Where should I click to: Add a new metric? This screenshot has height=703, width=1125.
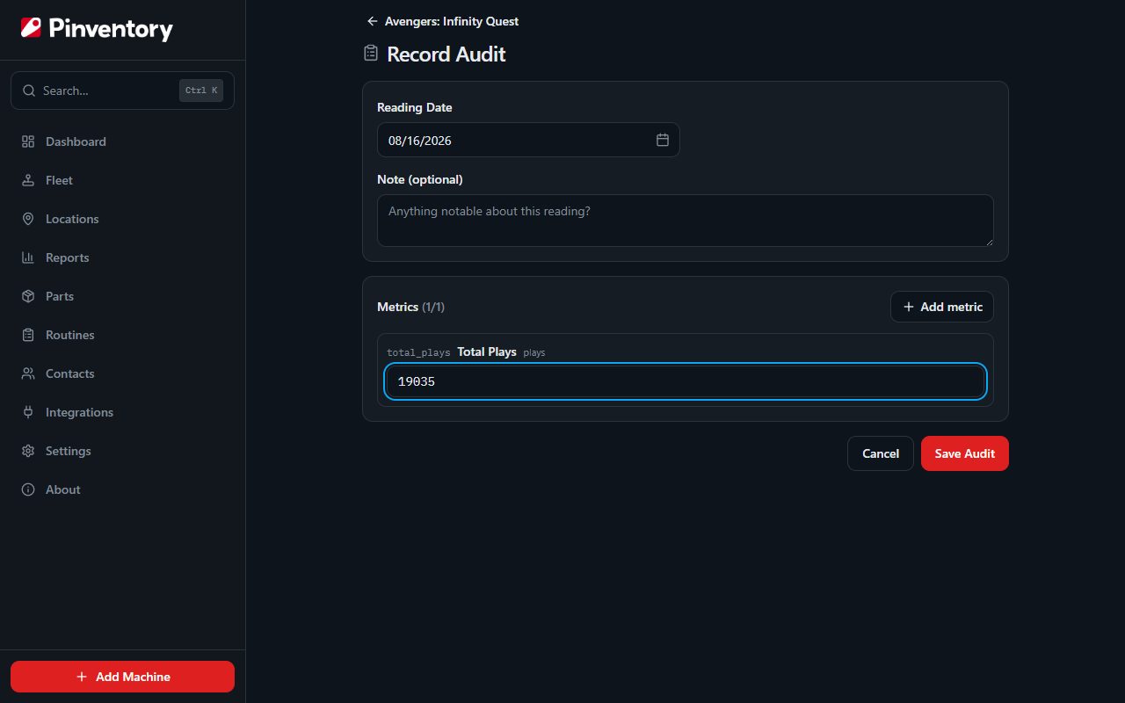tap(942, 307)
